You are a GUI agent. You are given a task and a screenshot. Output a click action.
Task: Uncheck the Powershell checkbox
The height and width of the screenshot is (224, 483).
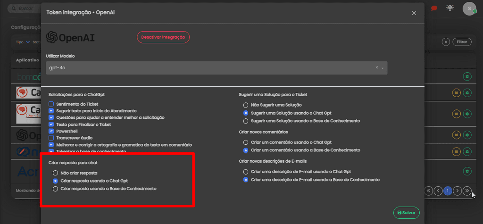click(51, 131)
